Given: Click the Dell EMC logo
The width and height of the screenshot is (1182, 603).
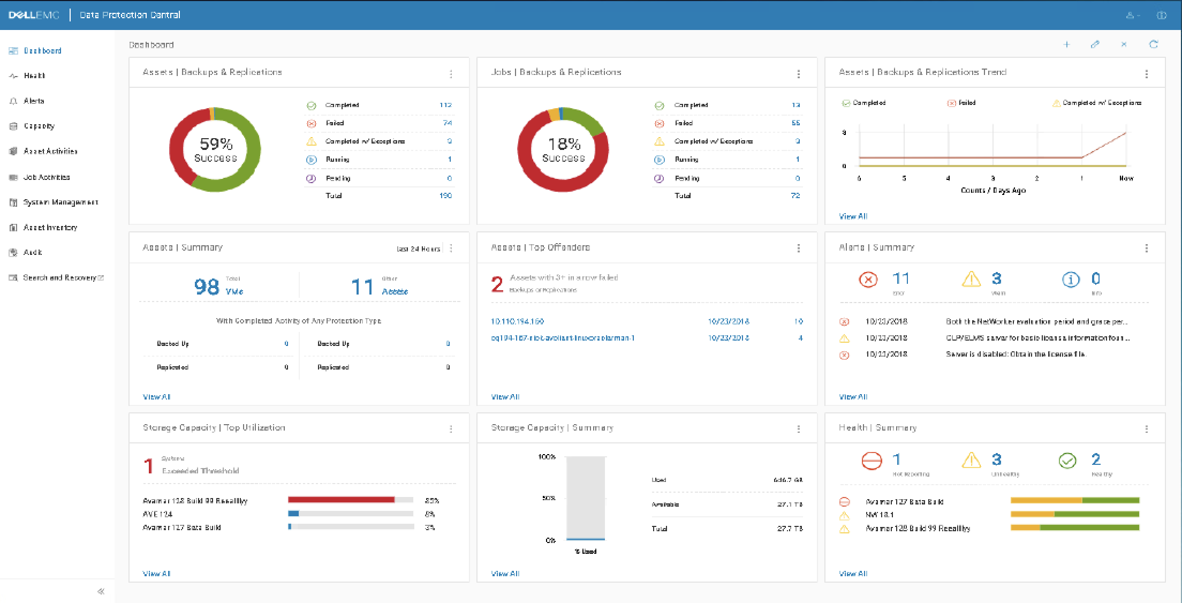Looking at the screenshot, I should [34, 15].
